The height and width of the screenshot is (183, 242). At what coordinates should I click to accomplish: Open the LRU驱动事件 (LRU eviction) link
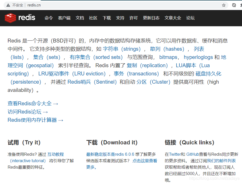[72, 74]
